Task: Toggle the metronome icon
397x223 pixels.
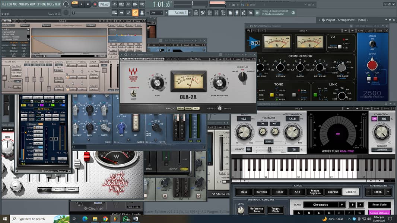Action: (x=115, y=4)
